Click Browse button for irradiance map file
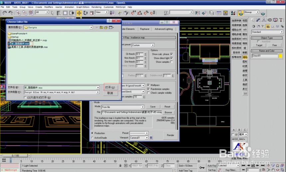The image size is (286, 172). point(168,112)
